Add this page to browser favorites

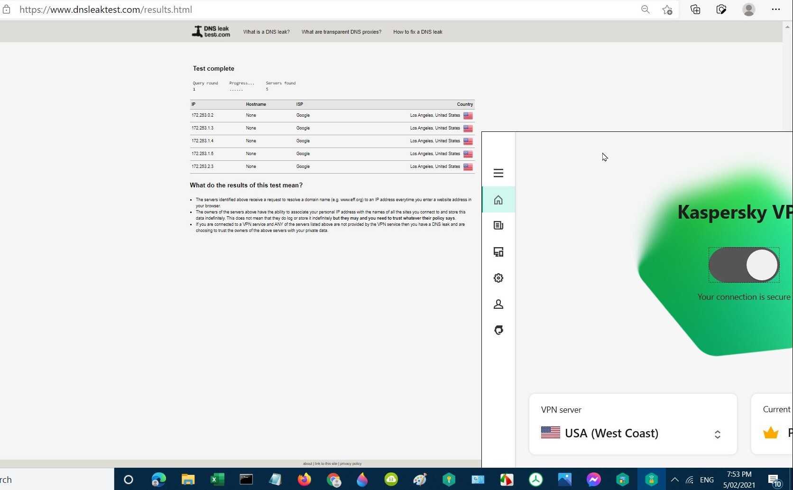coord(667,9)
